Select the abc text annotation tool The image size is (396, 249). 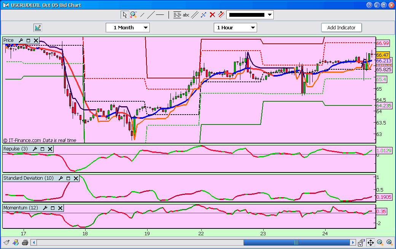tap(186, 15)
